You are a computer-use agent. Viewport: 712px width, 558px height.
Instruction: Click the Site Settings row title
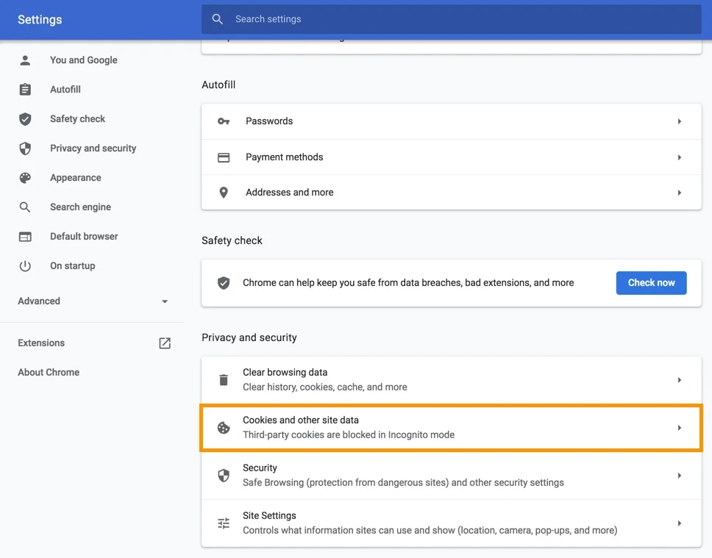pyautogui.click(x=269, y=515)
